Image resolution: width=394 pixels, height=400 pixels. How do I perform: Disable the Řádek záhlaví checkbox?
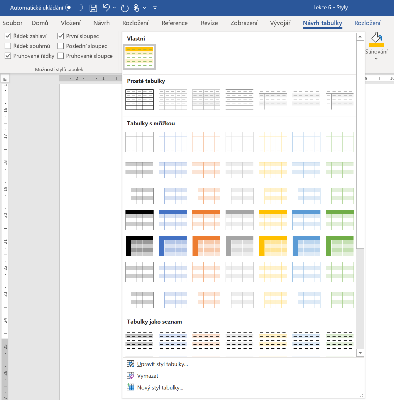[x=7, y=36]
